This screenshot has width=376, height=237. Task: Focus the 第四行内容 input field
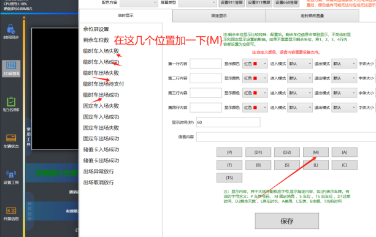click(x=205, y=108)
